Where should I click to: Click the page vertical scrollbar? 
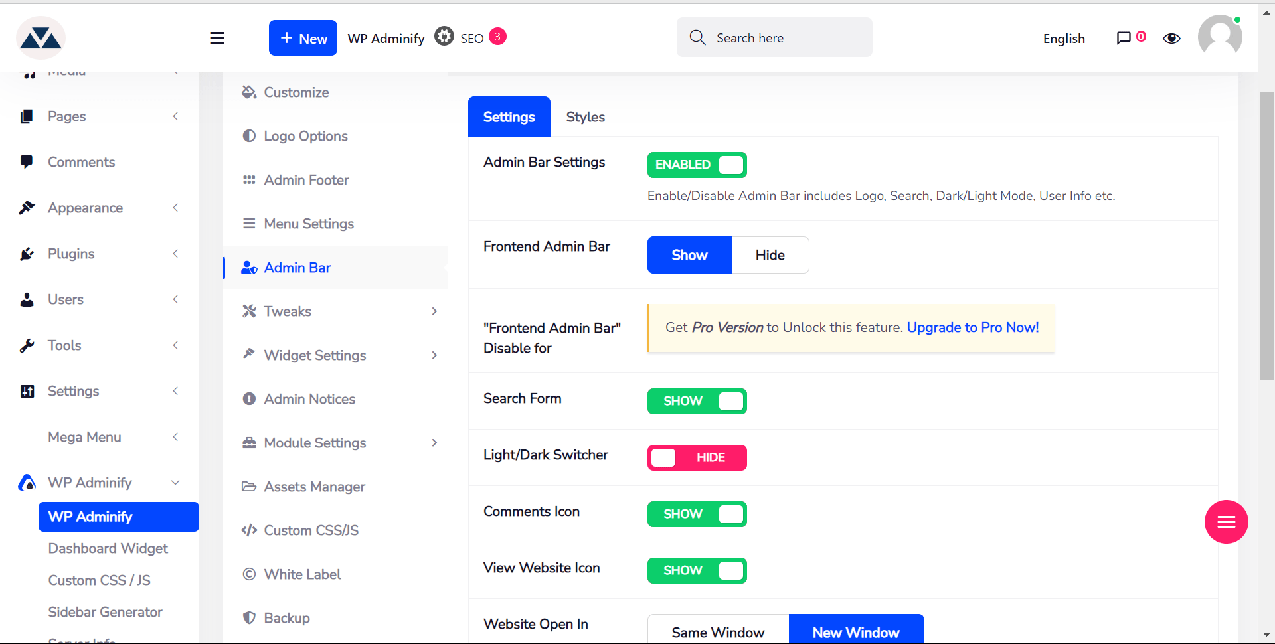pyautogui.click(x=1266, y=236)
